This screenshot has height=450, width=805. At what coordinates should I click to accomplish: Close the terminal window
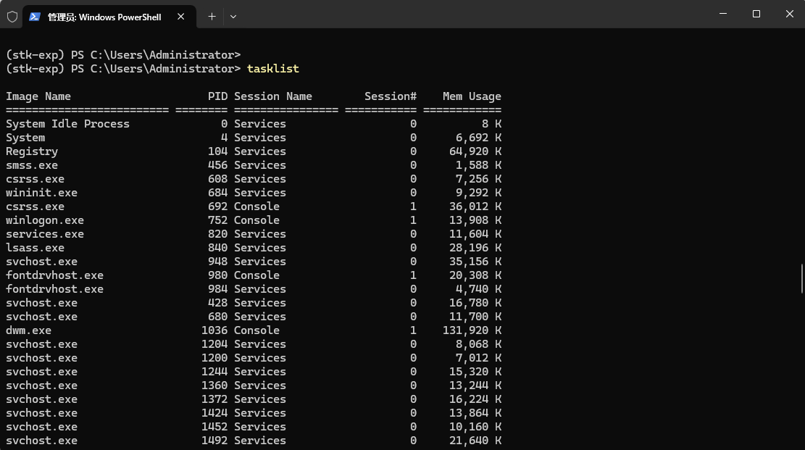pyautogui.click(x=789, y=14)
